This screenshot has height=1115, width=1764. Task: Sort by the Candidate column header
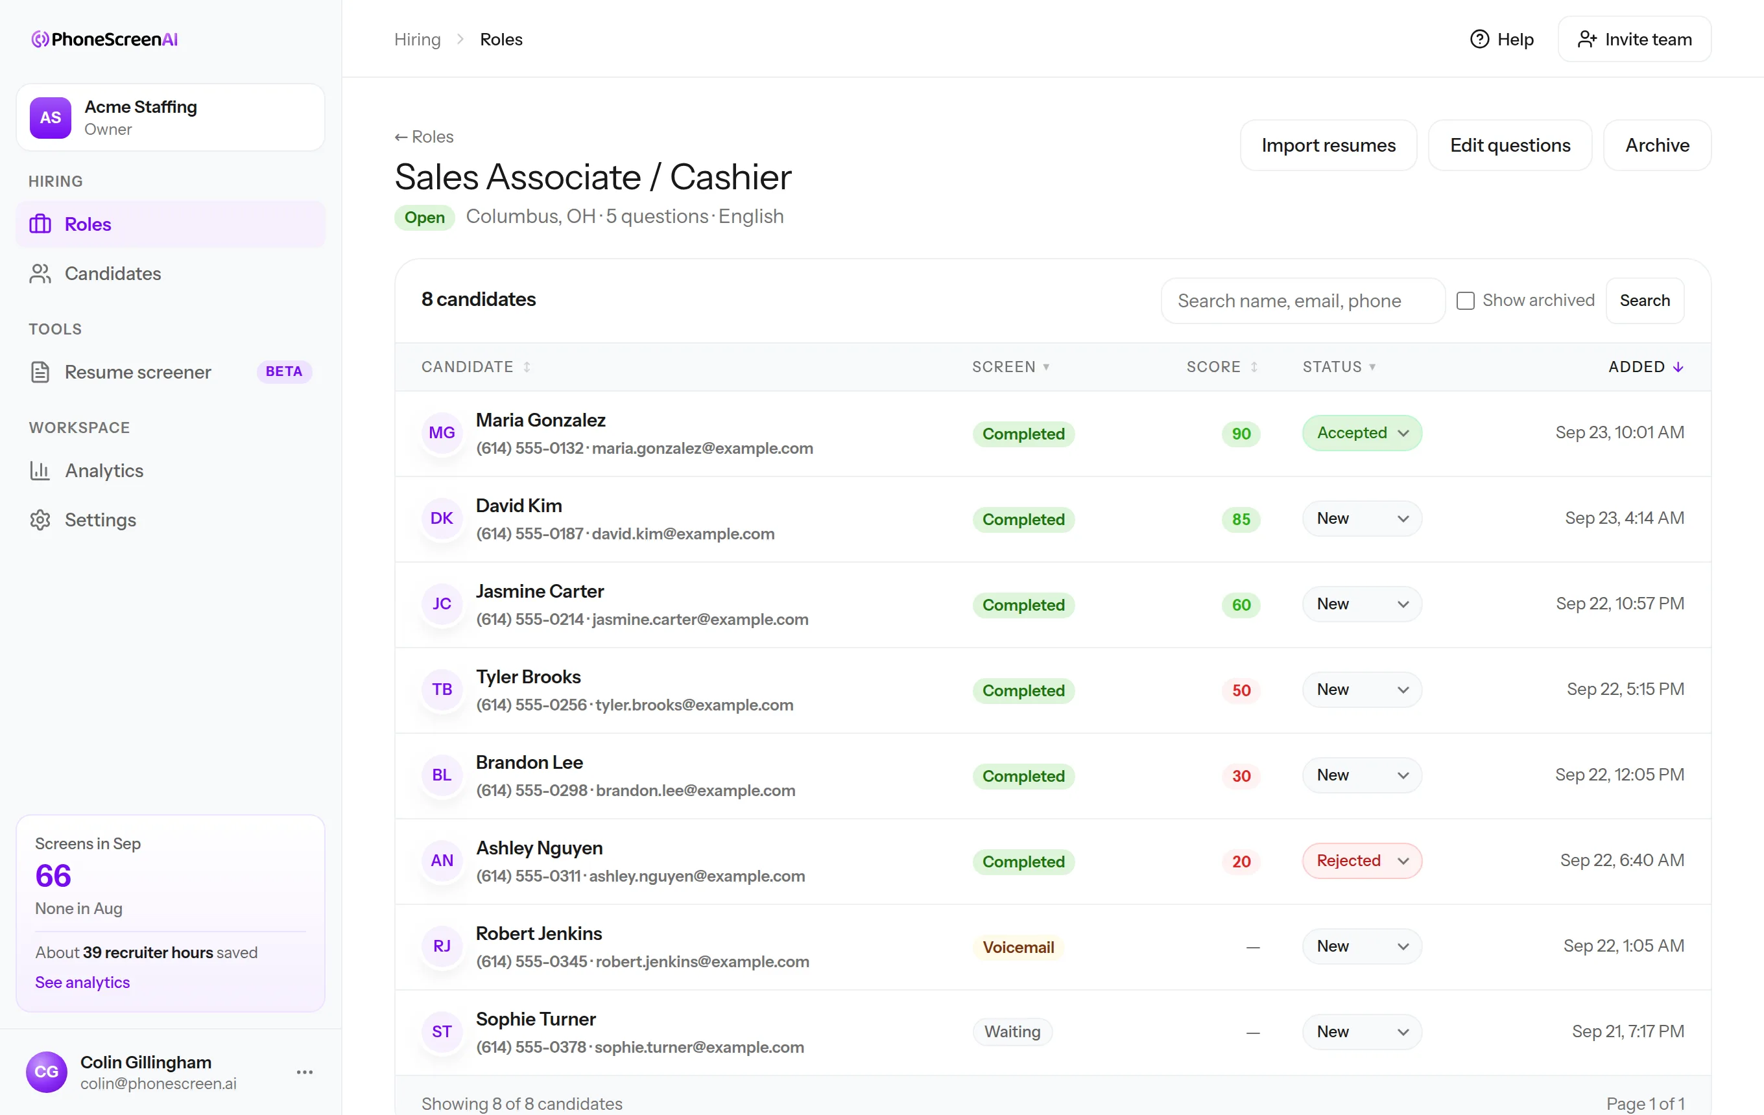(x=475, y=367)
